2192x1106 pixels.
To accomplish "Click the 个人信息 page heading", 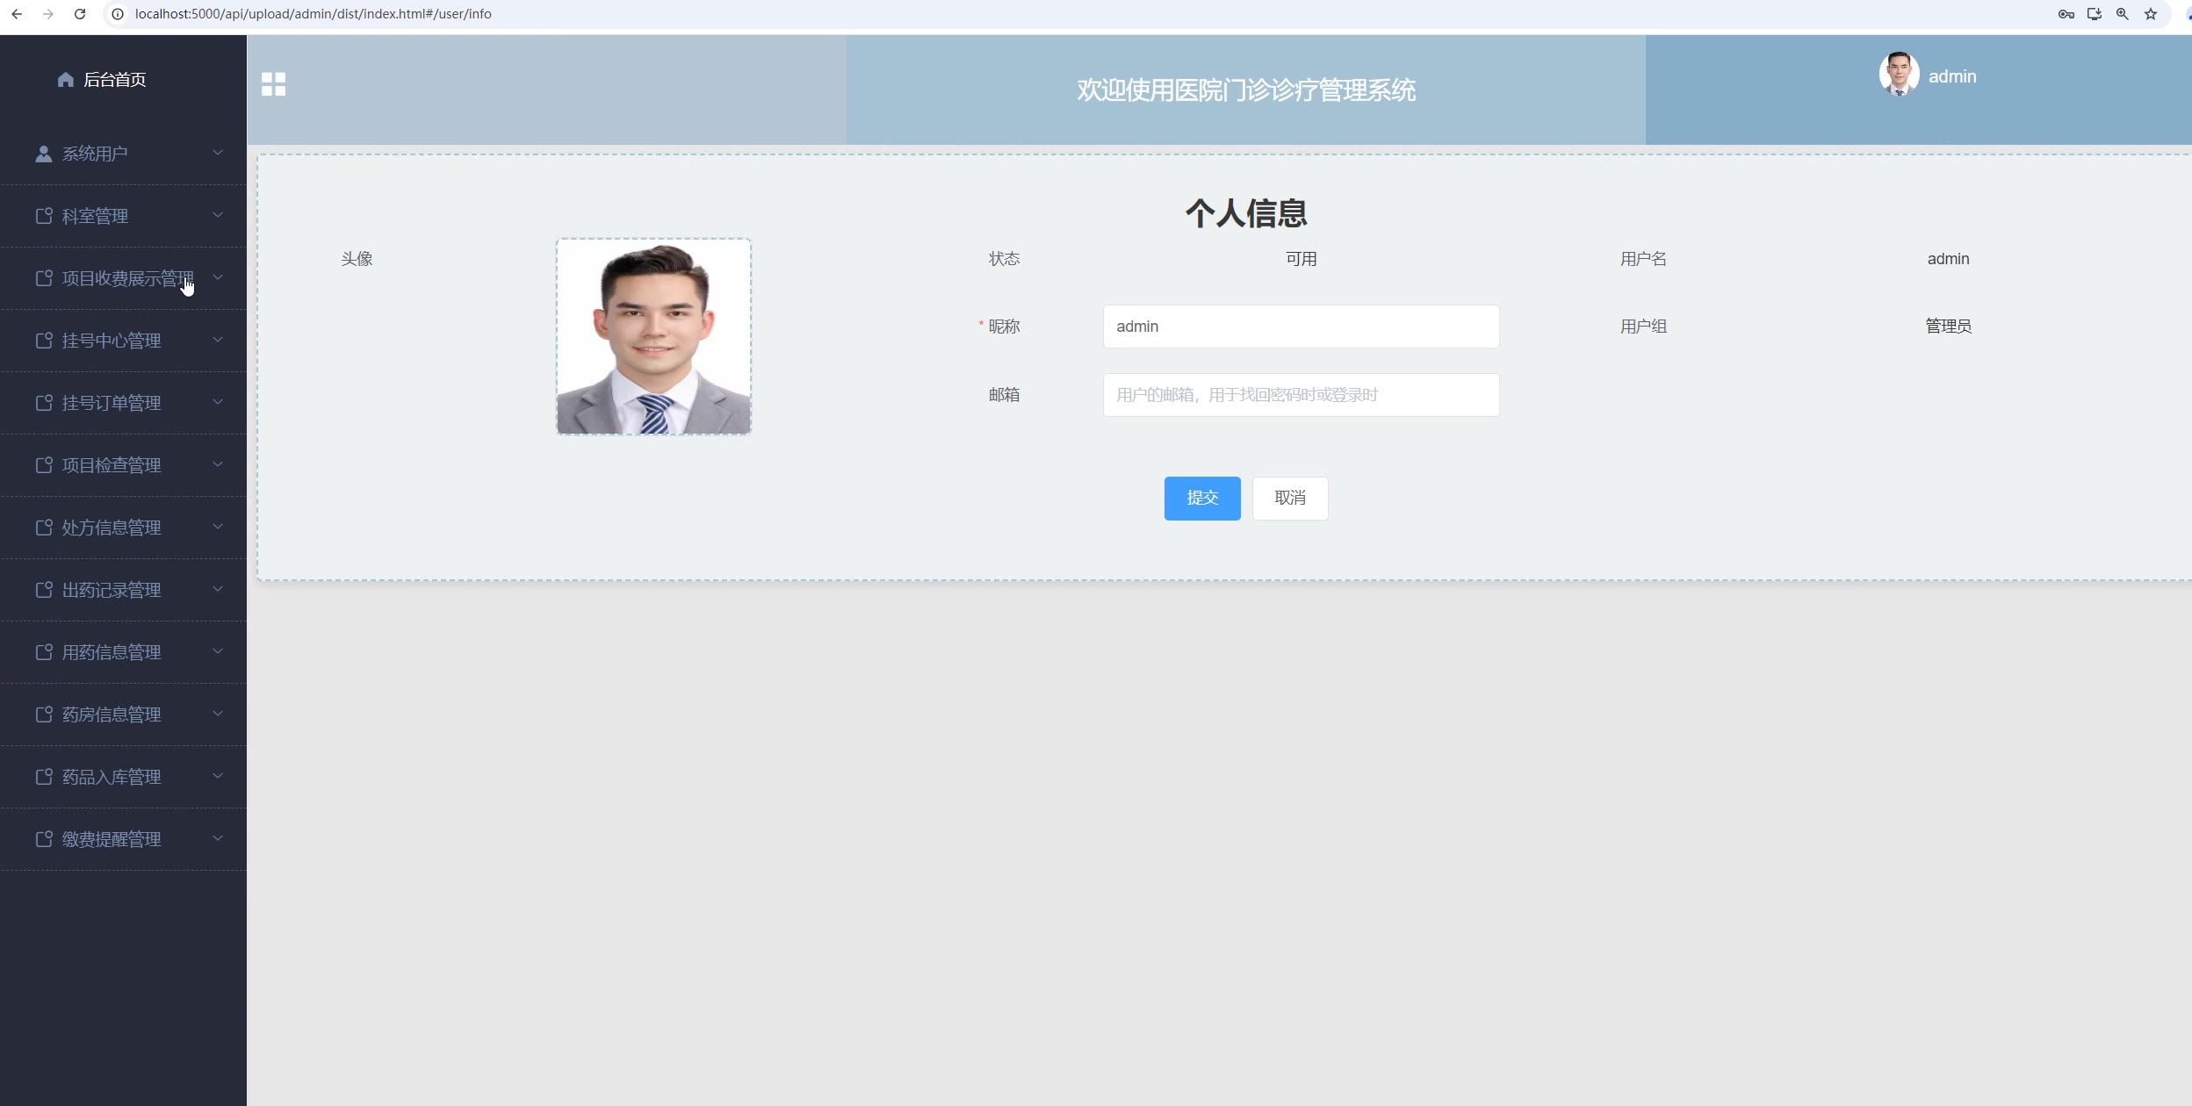I will [1246, 213].
